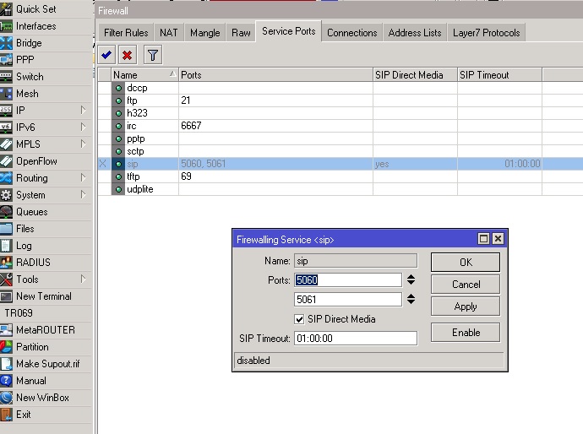Click the SIP Timeout input field

(x=356, y=338)
